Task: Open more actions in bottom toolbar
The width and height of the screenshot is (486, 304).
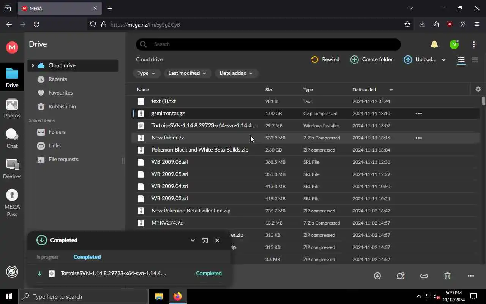Action: (x=471, y=276)
